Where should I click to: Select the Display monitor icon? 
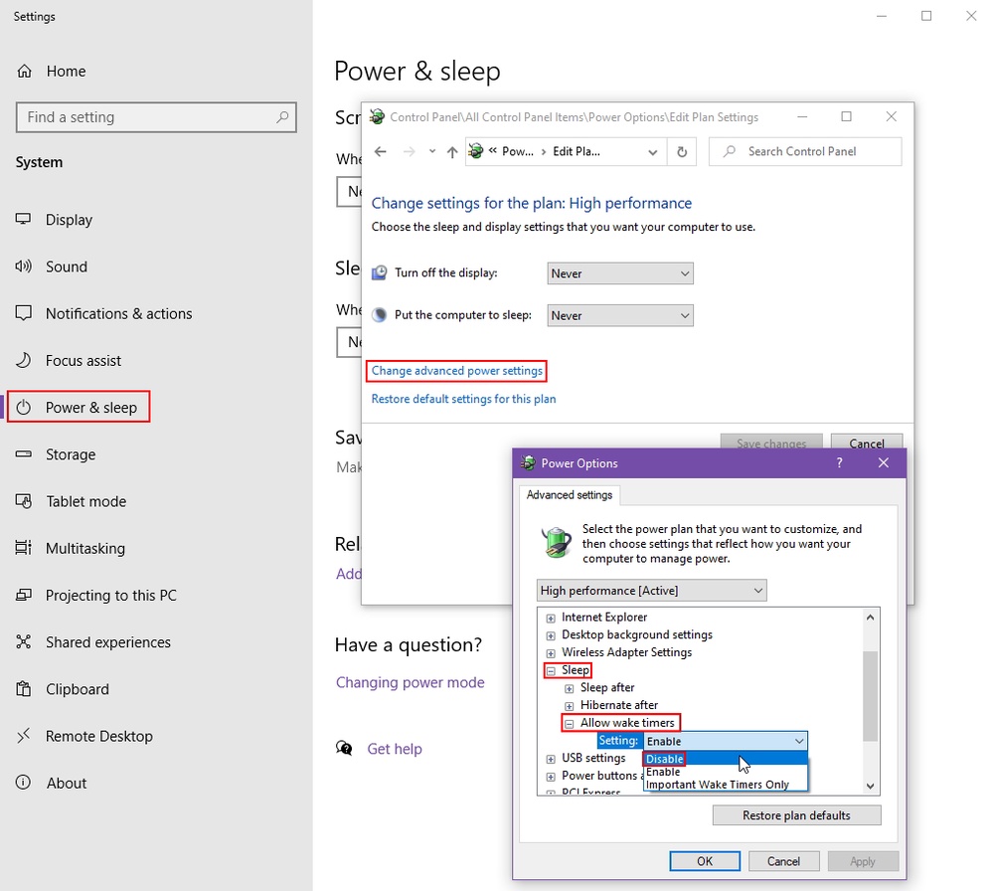(24, 220)
